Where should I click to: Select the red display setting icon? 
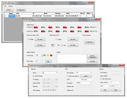click(51, 55)
